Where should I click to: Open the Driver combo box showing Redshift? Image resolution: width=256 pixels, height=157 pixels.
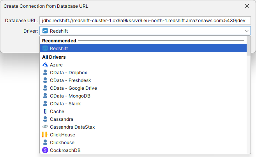click(x=144, y=31)
